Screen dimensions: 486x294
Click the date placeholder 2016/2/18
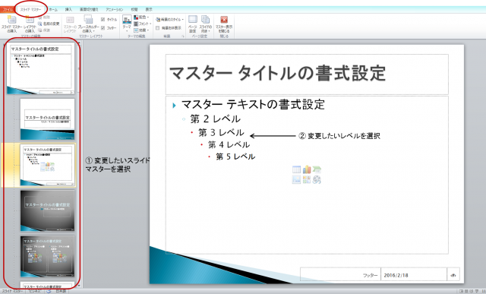(x=413, y=274)
